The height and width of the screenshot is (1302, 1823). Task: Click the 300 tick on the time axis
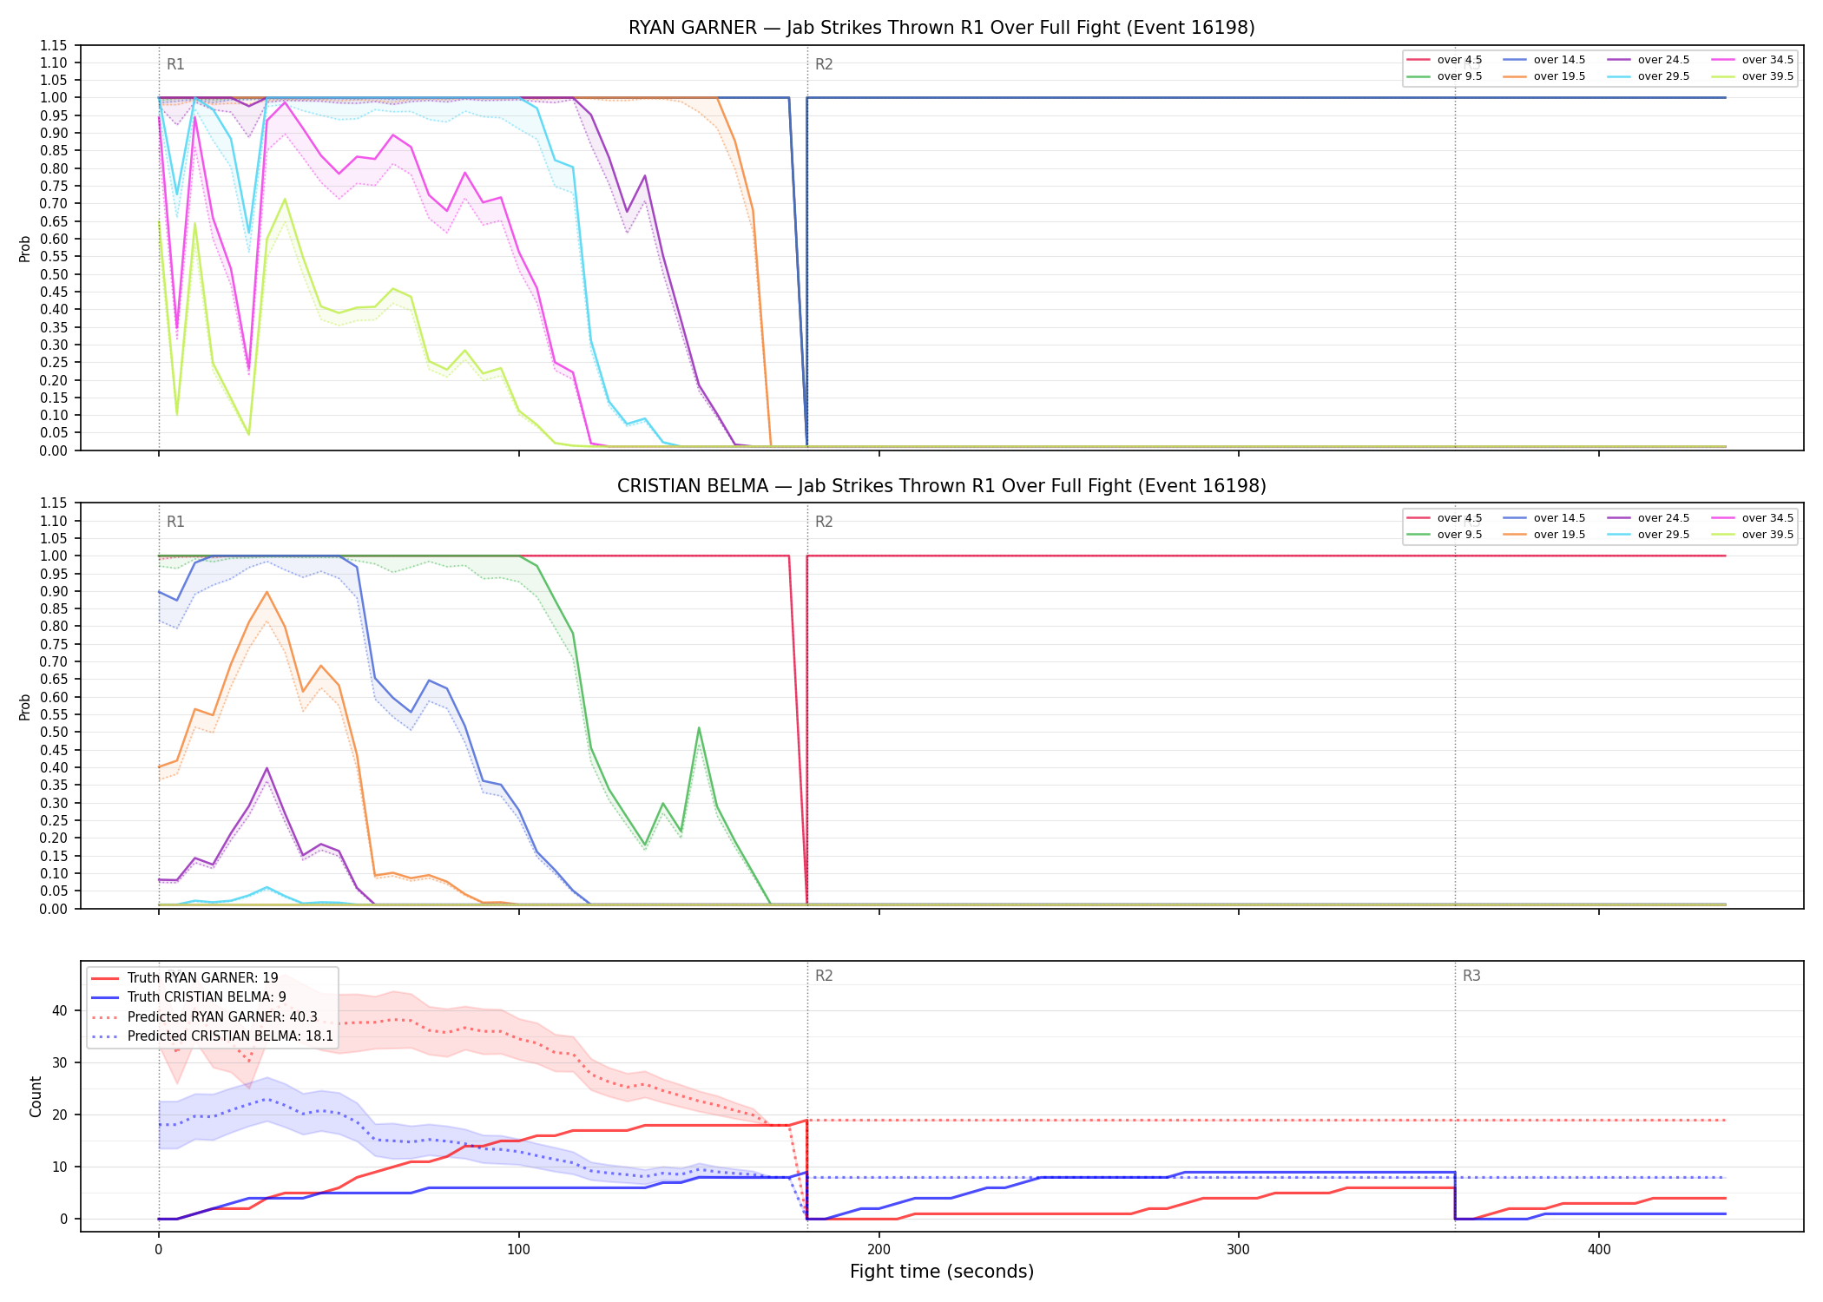1239,1250
